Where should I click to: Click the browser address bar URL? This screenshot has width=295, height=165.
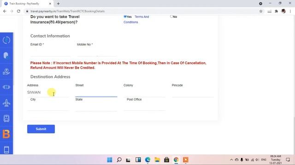coord(67,11)
